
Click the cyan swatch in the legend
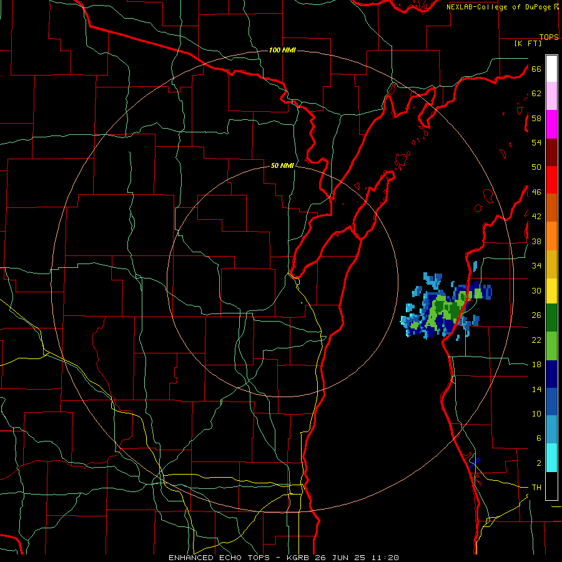pos(551,458)
